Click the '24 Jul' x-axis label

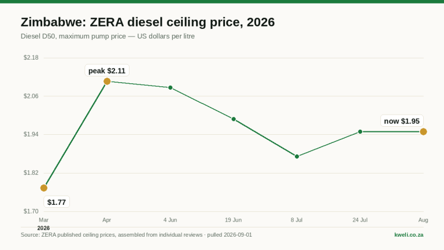tap(360, 220)
